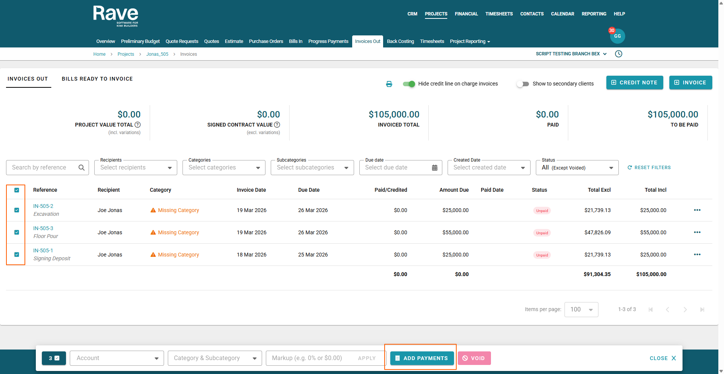Screen dimensions: 724x374
Task: Open GG user avatar with notifications
Action: [x=617, y=36]
